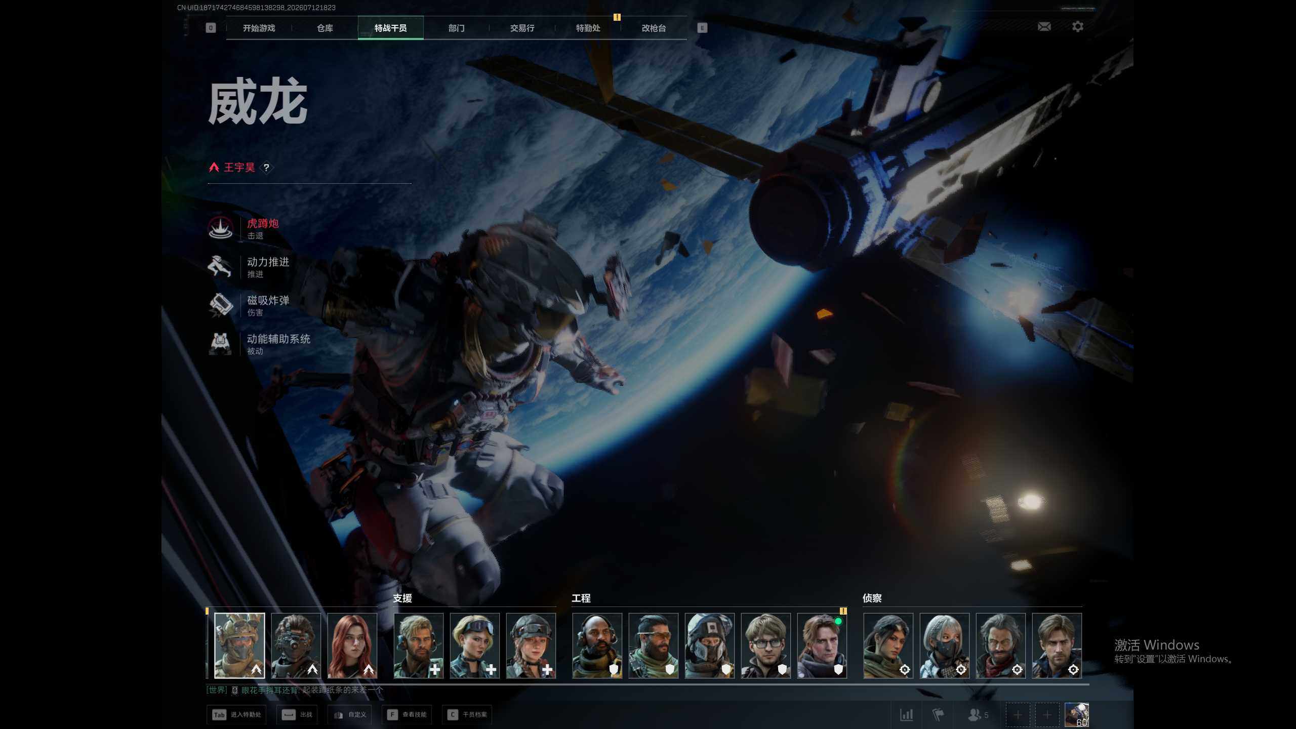1296x729 pixels.
Task: Open the mail envelope icon
Action: [1044, 26]
